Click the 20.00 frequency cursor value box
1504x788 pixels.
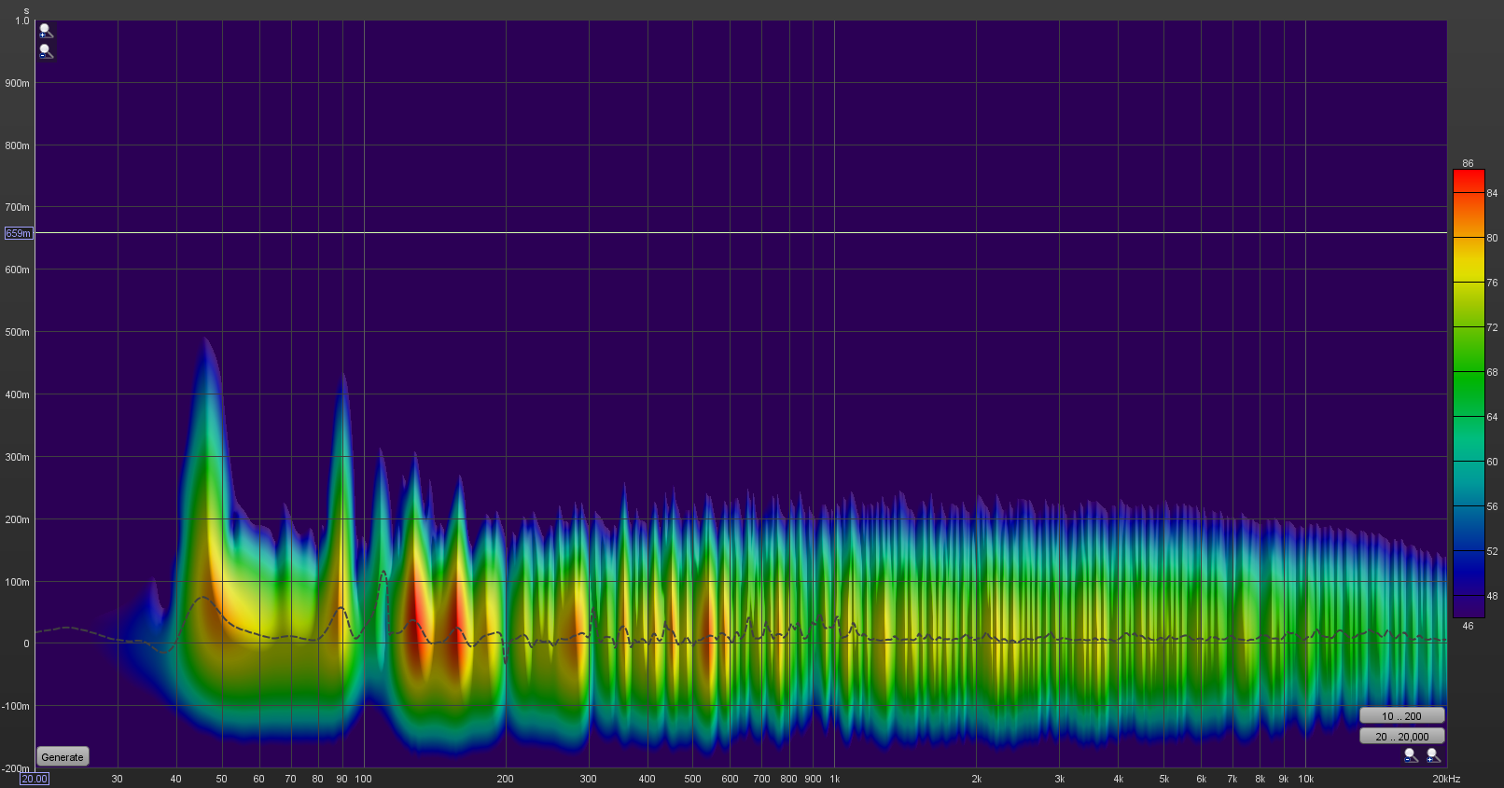point(35,779)
